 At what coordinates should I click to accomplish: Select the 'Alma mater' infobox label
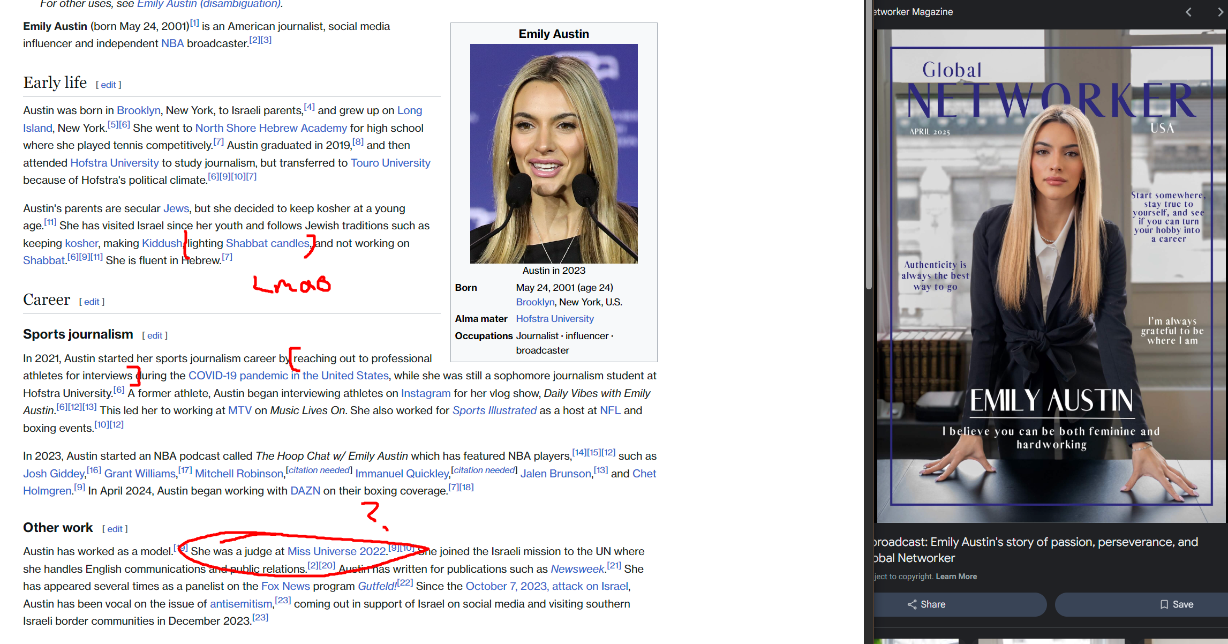(481, 319)
